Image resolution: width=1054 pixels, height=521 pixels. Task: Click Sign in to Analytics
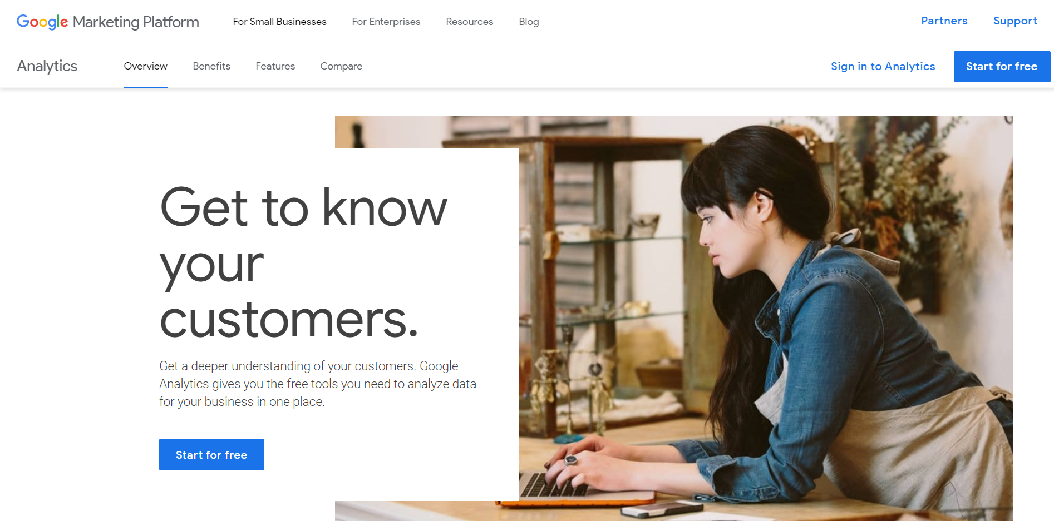click(x=883, y=66)
